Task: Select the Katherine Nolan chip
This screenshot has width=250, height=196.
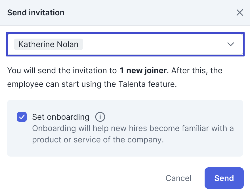Action: [49, 44]
